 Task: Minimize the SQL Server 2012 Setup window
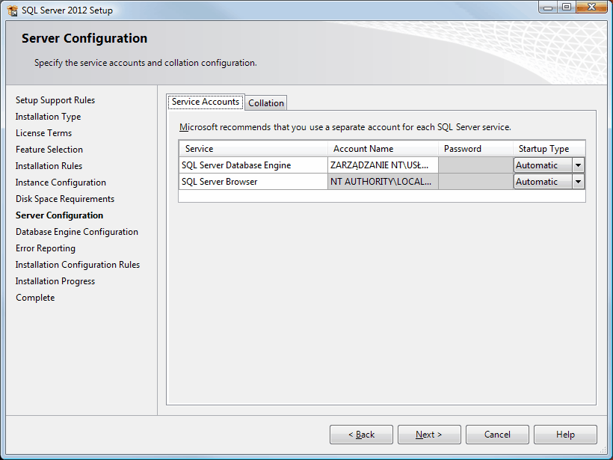[x=548, y=7]
